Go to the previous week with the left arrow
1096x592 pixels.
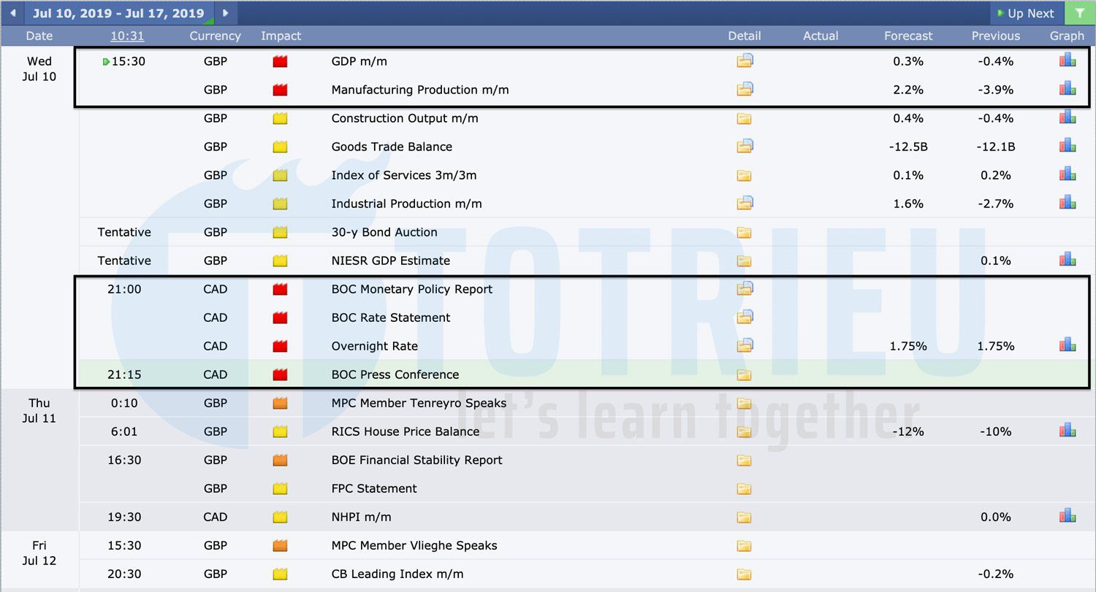12,12
